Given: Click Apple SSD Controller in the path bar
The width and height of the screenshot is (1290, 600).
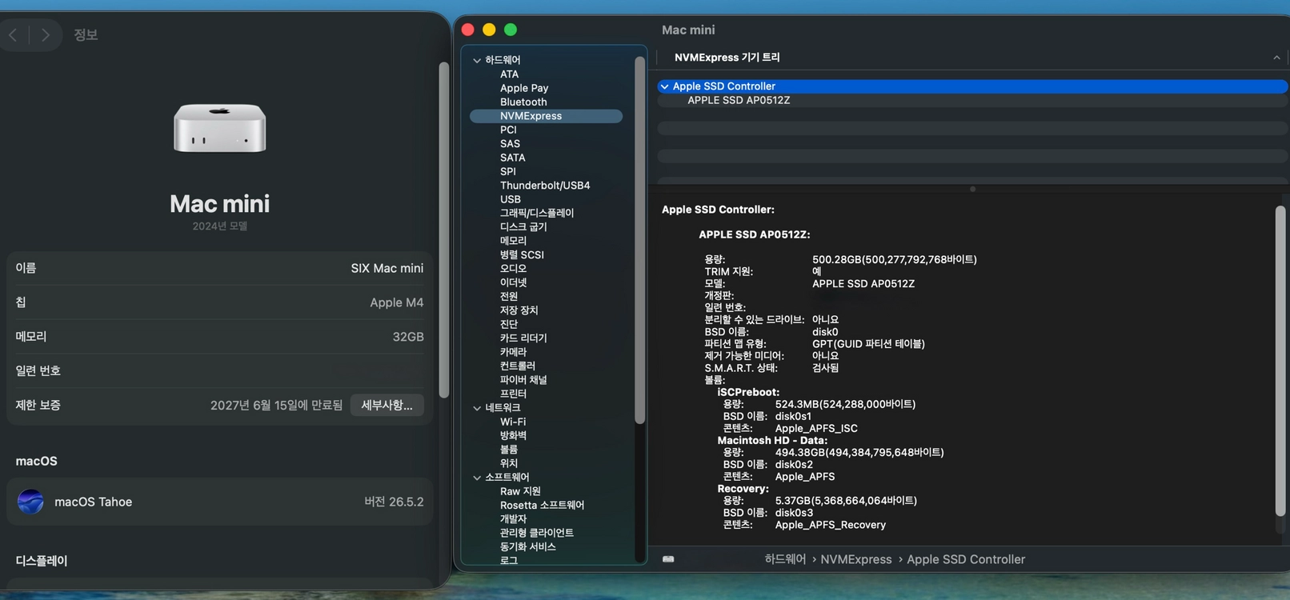Looking at the screenshot, I should pyautogui.click(x=966, y=559).
